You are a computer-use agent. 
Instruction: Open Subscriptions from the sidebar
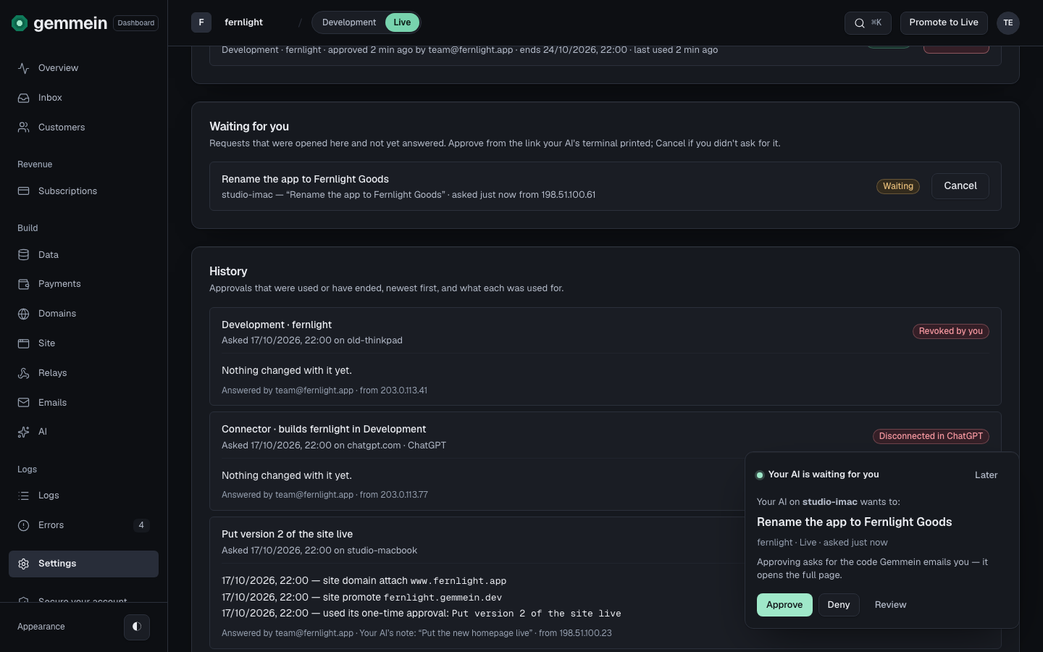[x=83, y=191]
